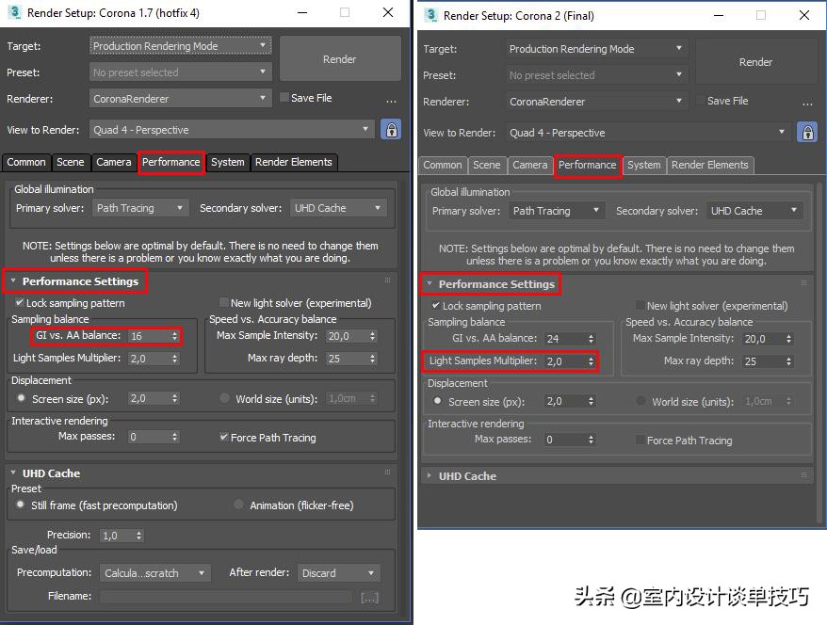The image size is (827, 625).
Task: Open Primary solver dropdown in Corona 1.7
Action: click(140, 208)
